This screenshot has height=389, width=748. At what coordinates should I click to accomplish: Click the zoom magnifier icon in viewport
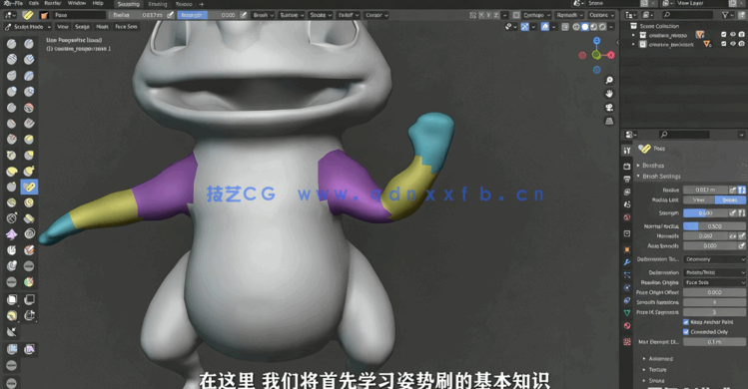(609, 80)
